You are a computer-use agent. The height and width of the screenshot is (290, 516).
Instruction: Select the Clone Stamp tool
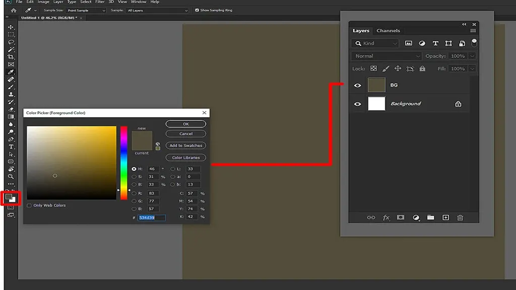(x=11, y=94)
